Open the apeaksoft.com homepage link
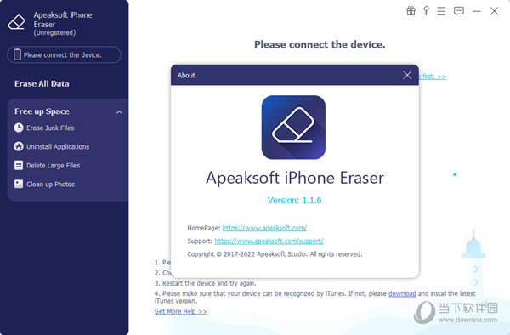Screen dimensions: 510x335 (x=264, y=228)
